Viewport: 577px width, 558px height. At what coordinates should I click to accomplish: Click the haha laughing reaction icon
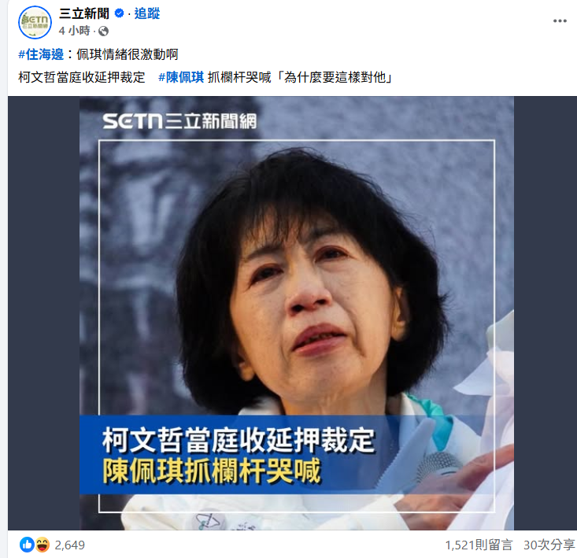tap(43, 545)
